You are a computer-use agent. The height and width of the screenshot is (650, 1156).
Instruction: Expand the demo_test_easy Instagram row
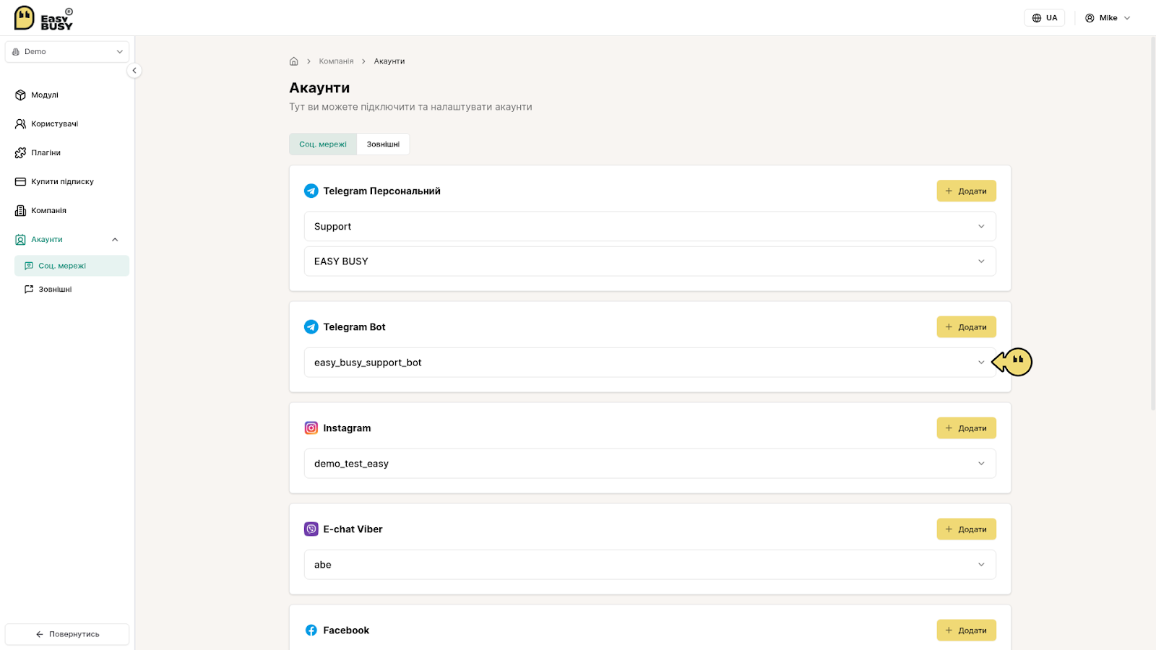coord(650,464)
